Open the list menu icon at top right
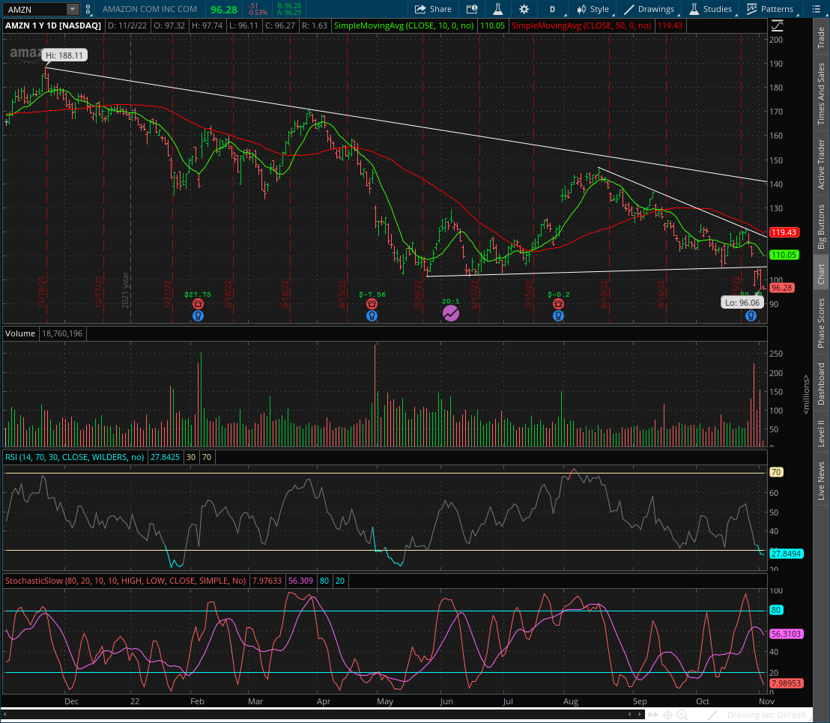This screenshot has width=830, height=723. pos(816,9)
